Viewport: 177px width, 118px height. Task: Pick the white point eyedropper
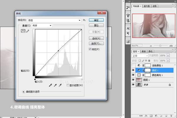60,85
